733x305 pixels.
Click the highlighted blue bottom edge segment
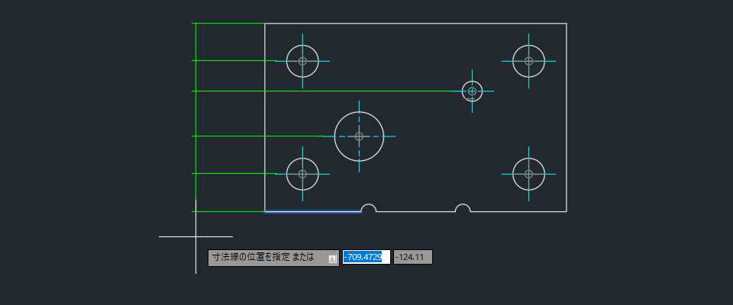313,212
